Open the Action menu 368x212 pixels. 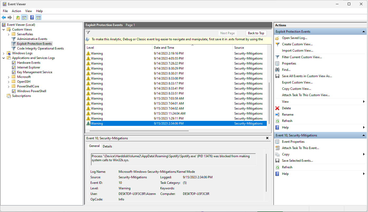coord(16,11)
